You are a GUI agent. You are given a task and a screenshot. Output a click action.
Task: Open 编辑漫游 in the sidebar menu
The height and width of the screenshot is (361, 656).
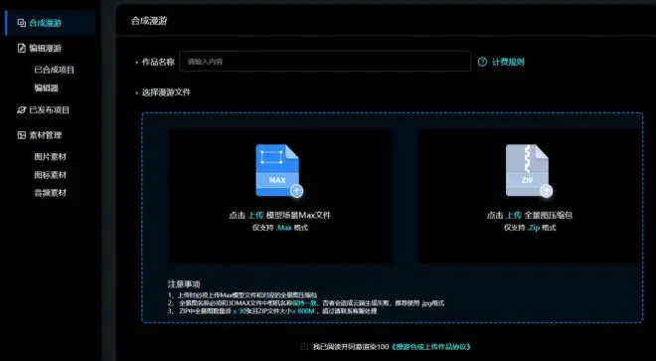[45, 48]
